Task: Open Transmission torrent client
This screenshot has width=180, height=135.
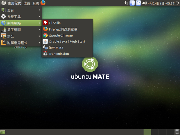Action: coord(67,54)
